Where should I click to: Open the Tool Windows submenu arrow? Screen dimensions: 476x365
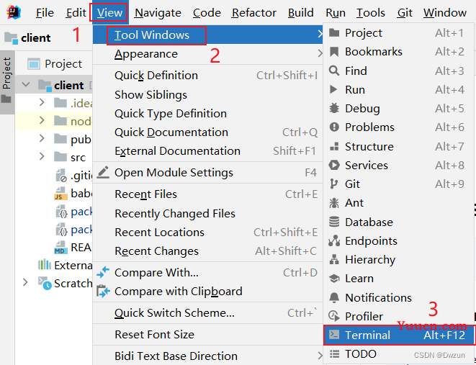click(x=320, y=35)
